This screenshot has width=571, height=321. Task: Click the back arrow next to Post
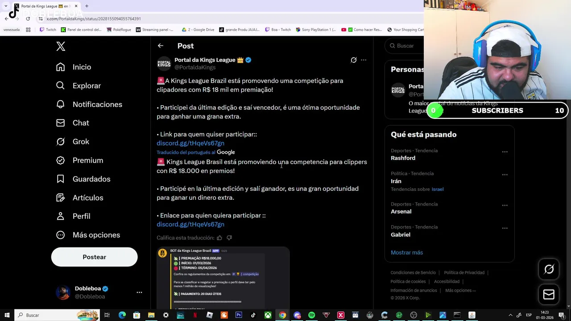click(x=161, y=45)
